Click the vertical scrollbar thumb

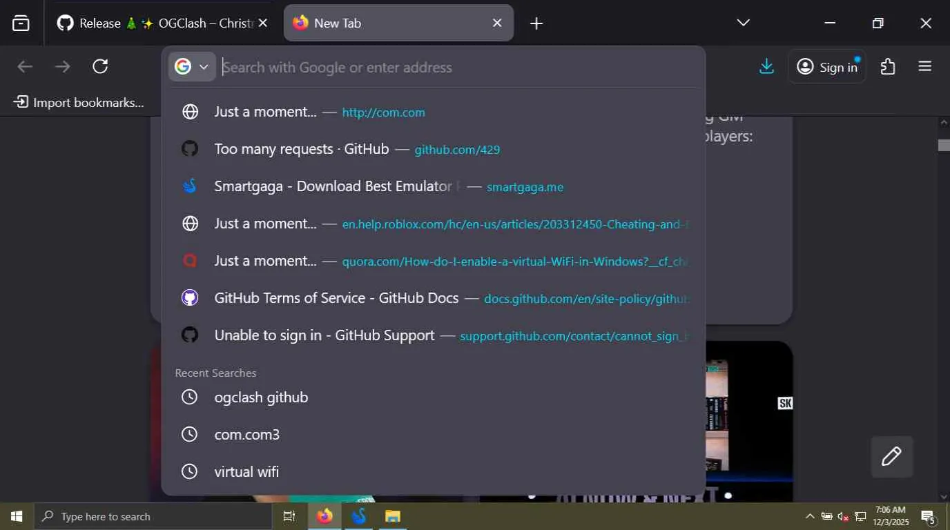pyautogui.click(x=944, y=145)
